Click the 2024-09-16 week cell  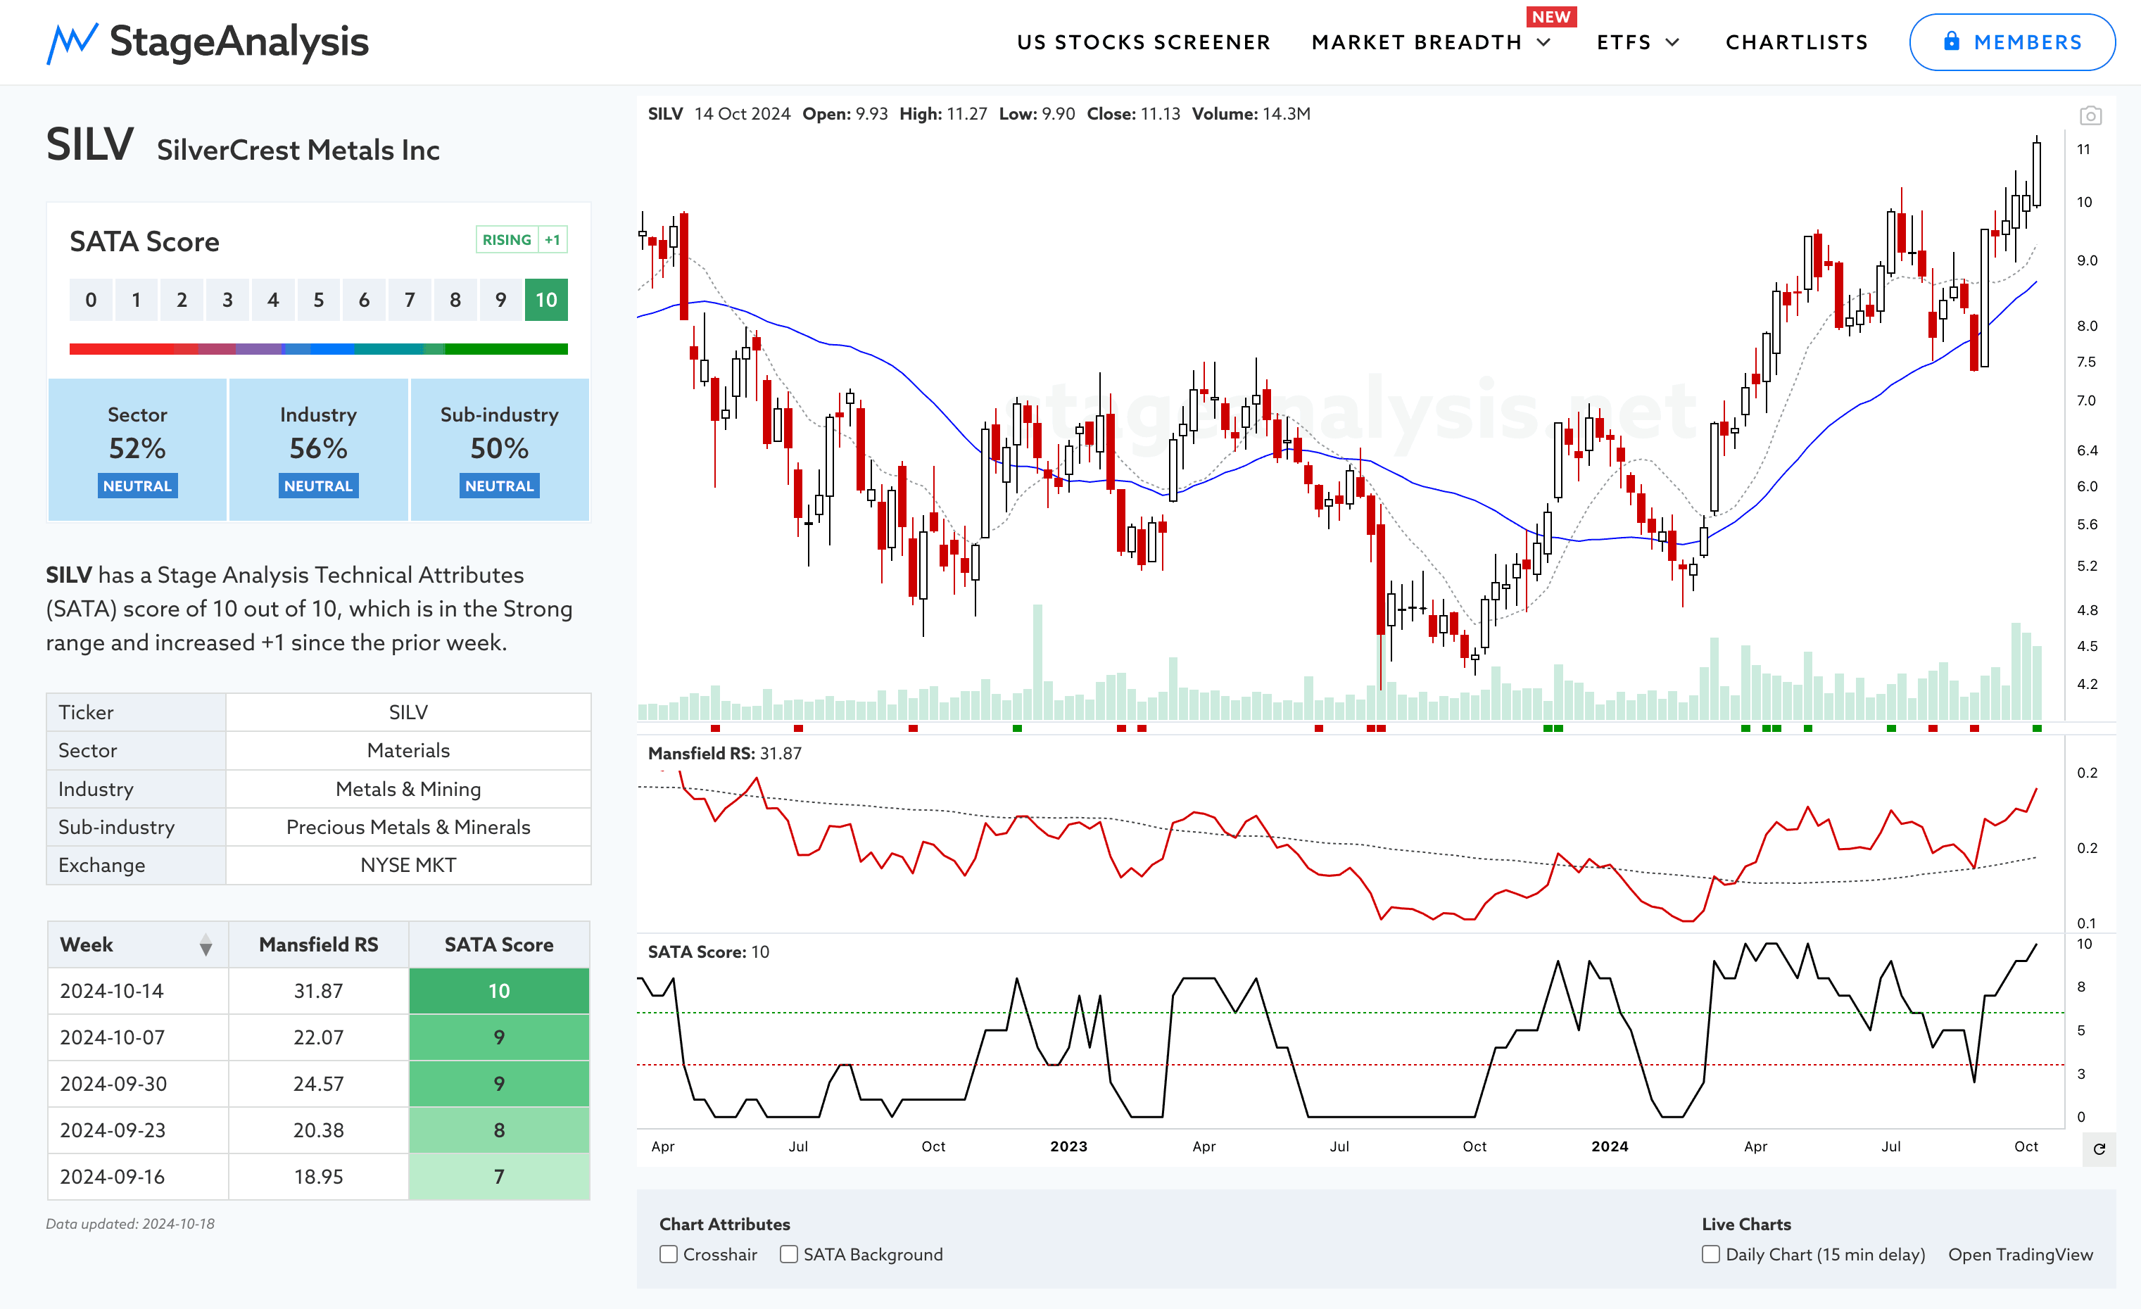click(x=138, y=1177)
